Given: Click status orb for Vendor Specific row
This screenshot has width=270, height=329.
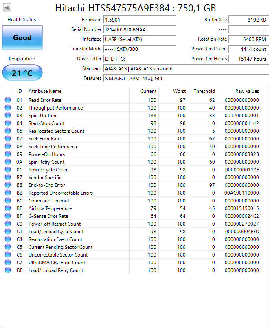Looking at the screenshot, I should point(8,177).
